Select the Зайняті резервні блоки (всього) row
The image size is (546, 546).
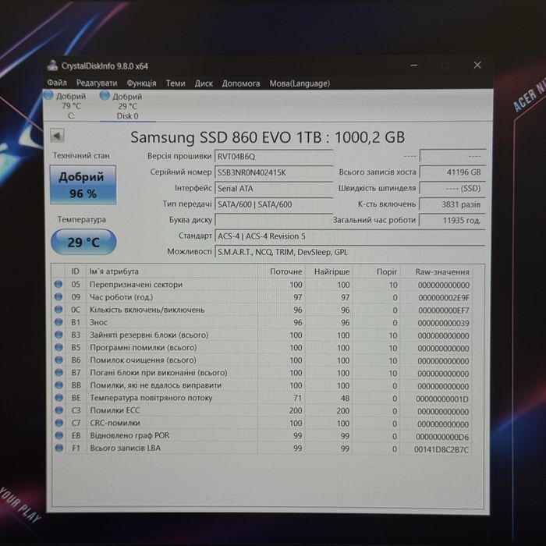point(262,335)
